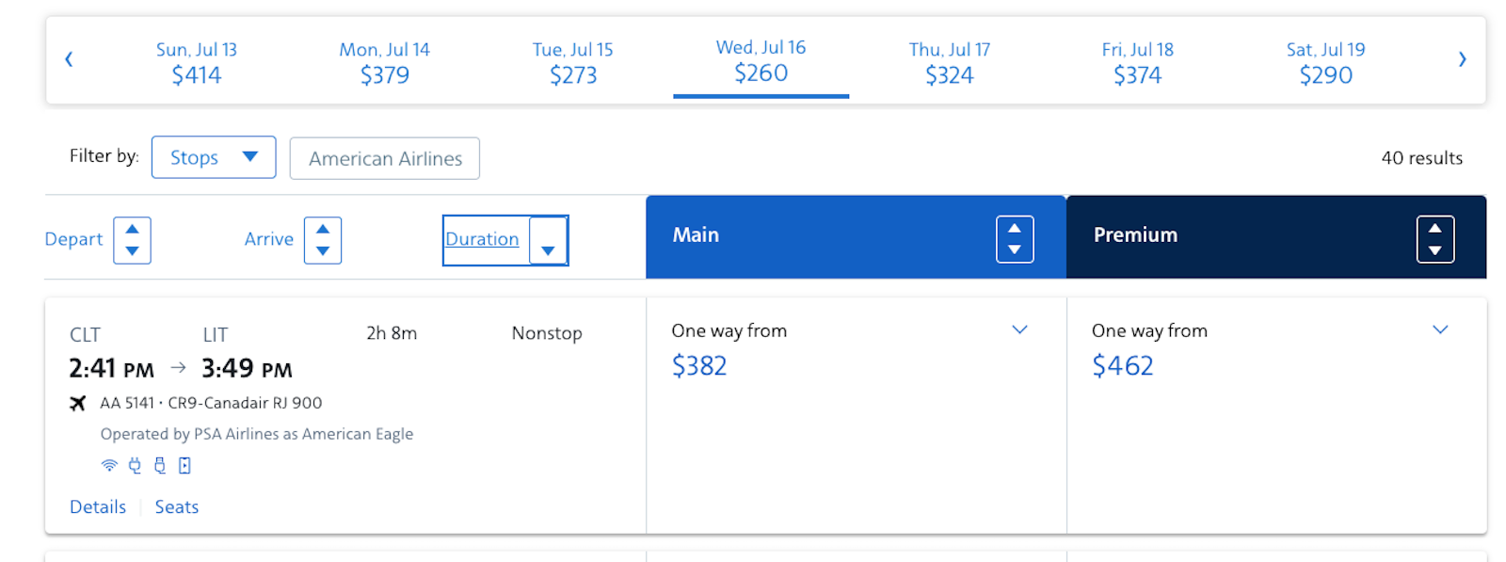Open the Seats link
The image size is (1506, 562).
click(177, 506)
